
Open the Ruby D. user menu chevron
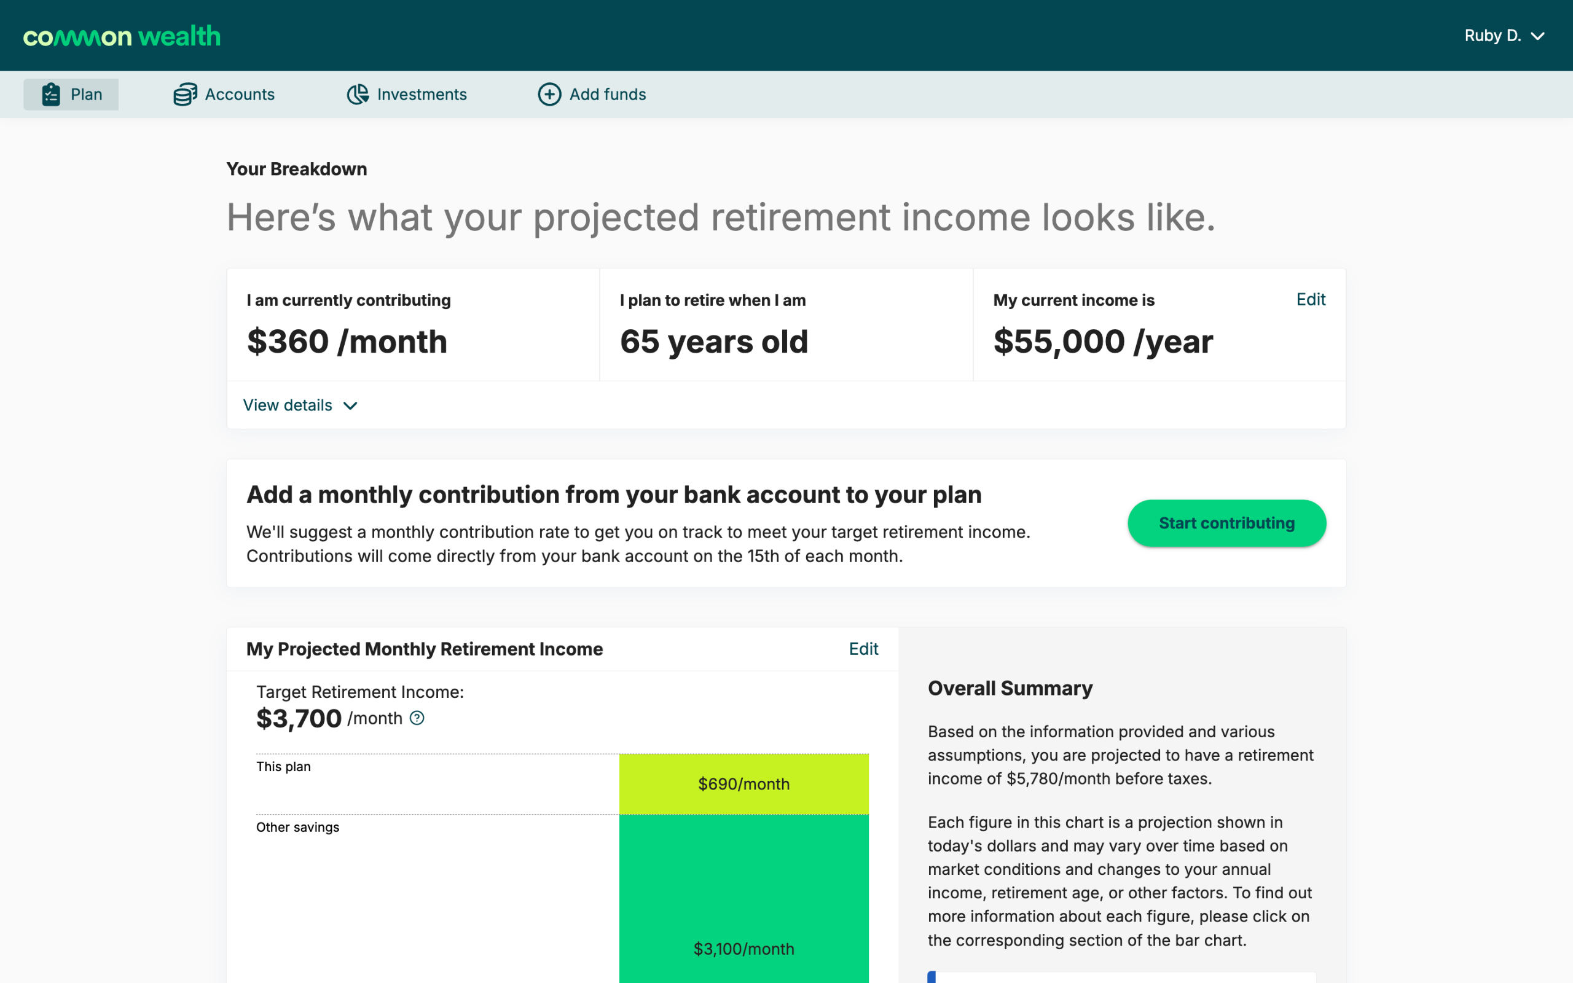1538,36
